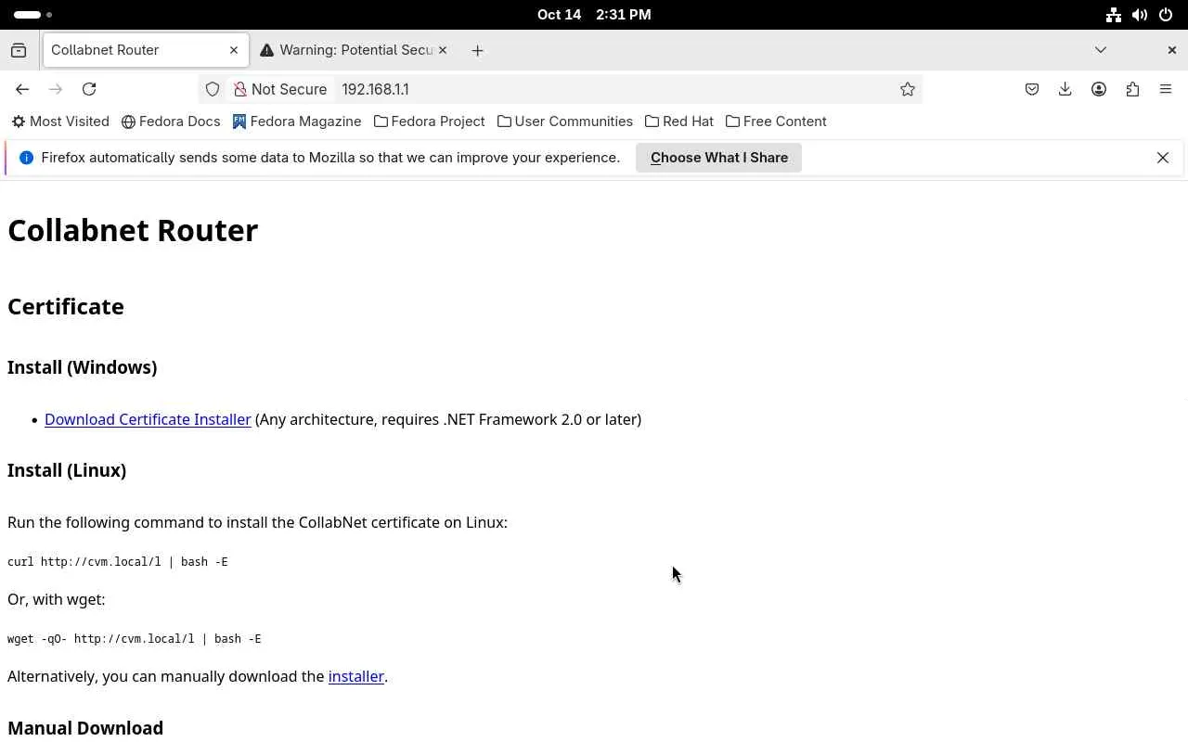
Task: Click the Collabnet Router page heading
Action: pyautogui.click(x=133, y=230)
